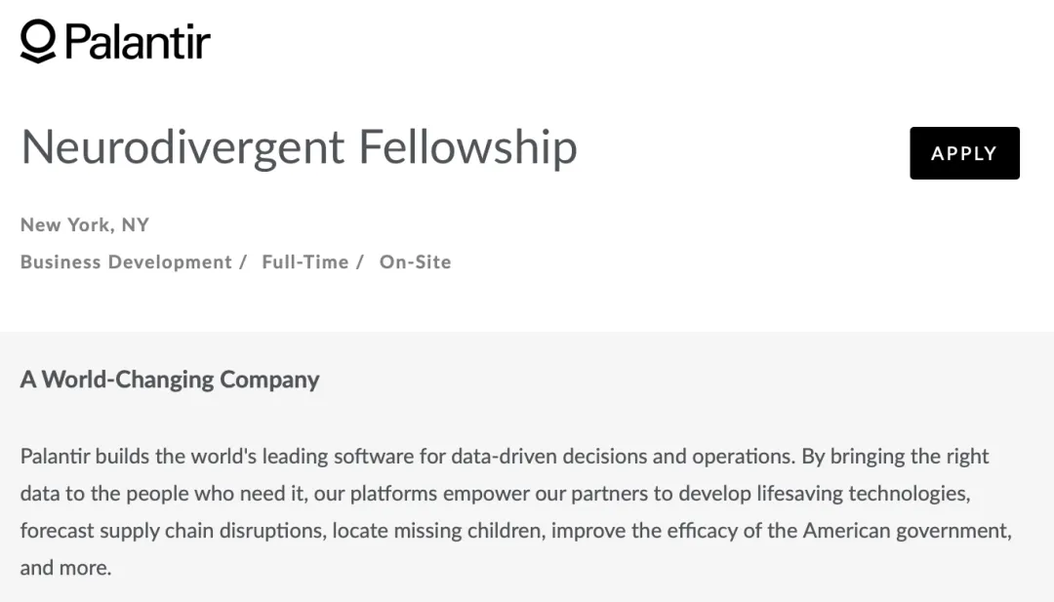Click the Business Development category label
1054x602 pixels.
tap(126, 261)
